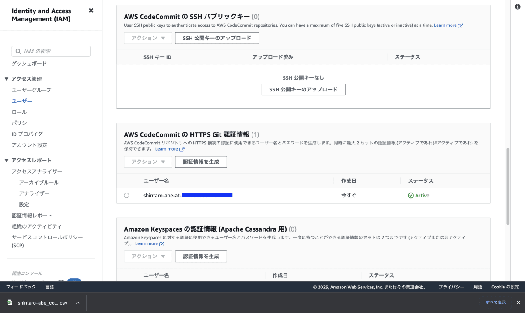Image resolution: width=525 pixels, height=313 pixels.
Task: Close the download bar with X
Action: tap(518, 302)
